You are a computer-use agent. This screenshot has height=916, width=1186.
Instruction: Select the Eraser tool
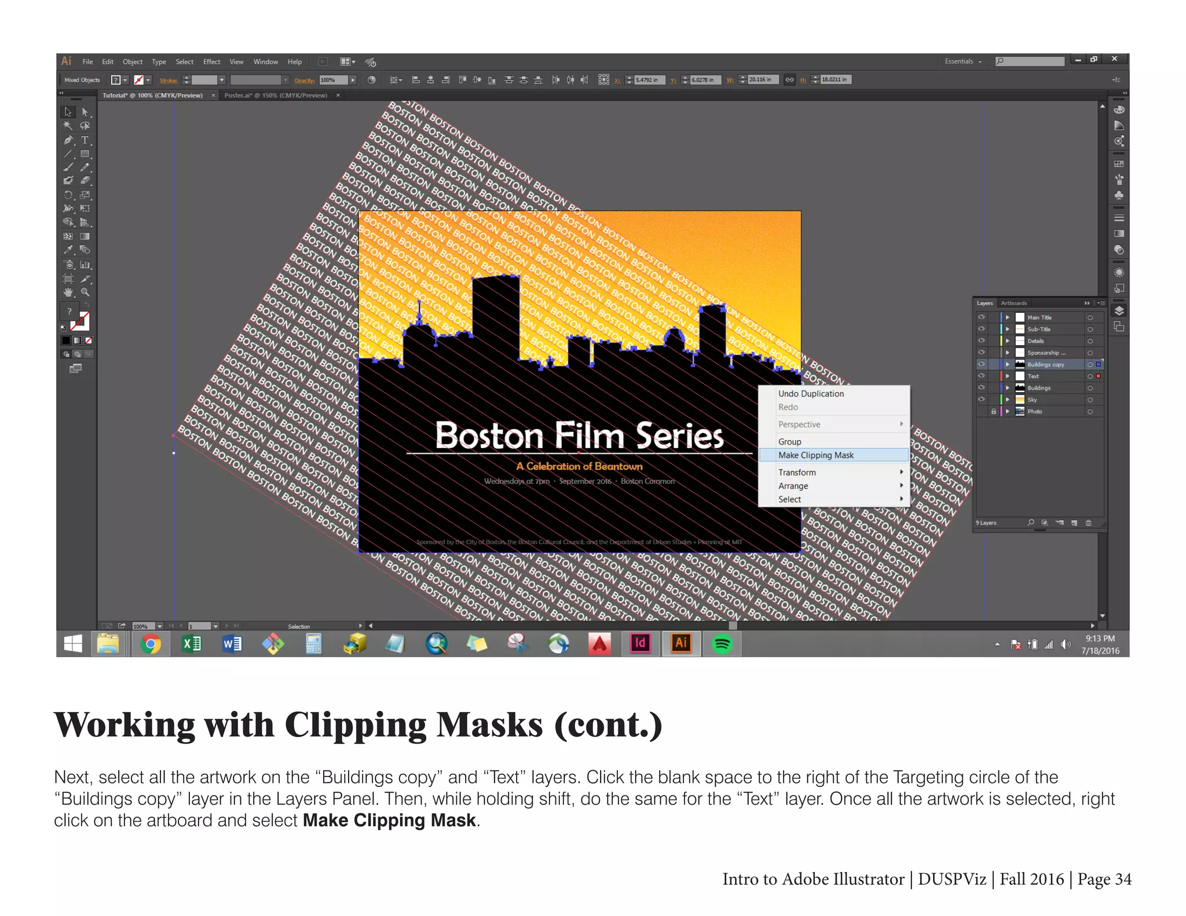(85, 181)
